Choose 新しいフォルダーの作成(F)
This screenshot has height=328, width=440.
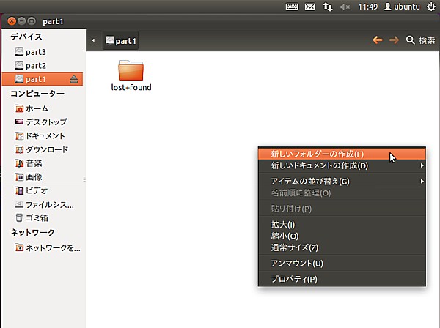tap(342, 154)
